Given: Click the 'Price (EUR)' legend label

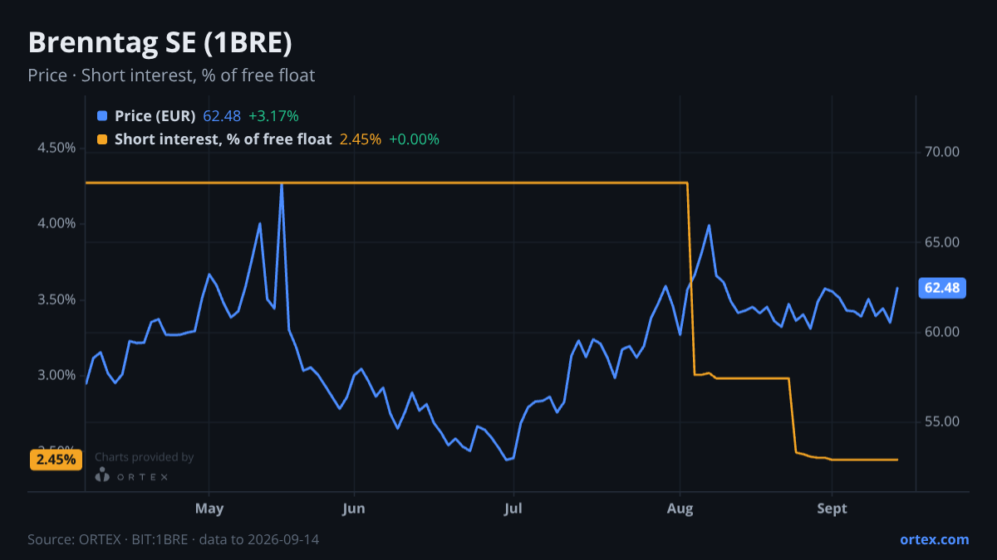Looking at the screenshot, I should tap(155, 116).
